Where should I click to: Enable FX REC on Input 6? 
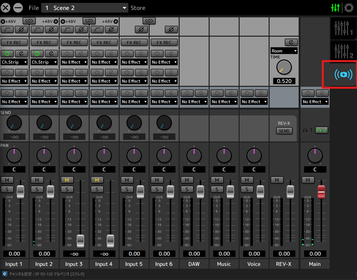coord(164,42)
